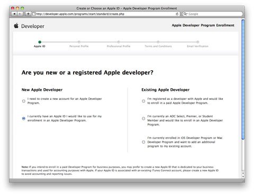Click the Terms and Conditions step label

tap(158, 46)
